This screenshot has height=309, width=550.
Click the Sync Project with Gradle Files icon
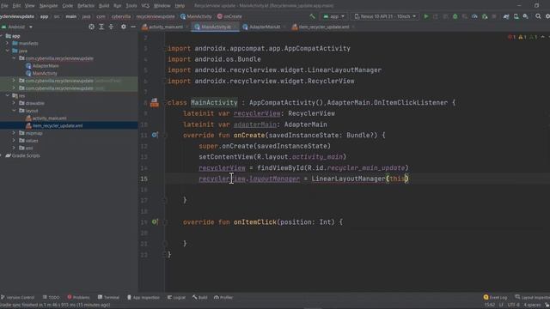(506, 16)
